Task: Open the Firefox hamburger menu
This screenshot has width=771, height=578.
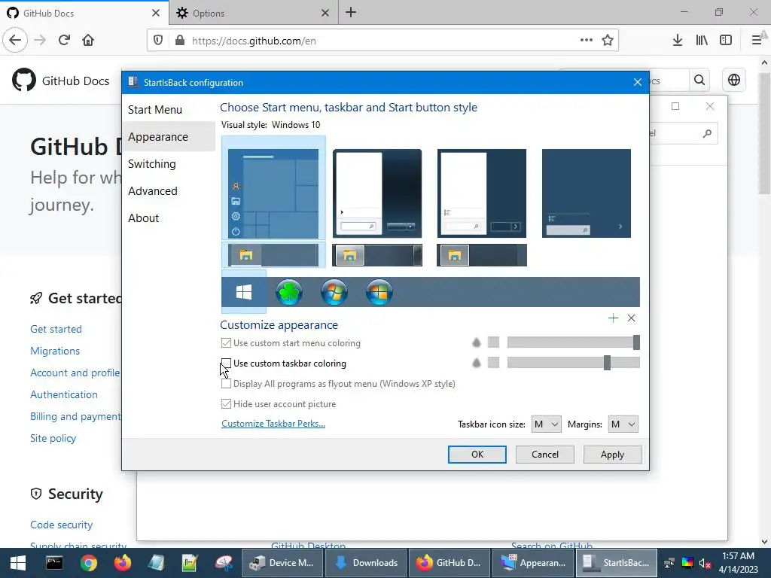Action: [757, 41]
